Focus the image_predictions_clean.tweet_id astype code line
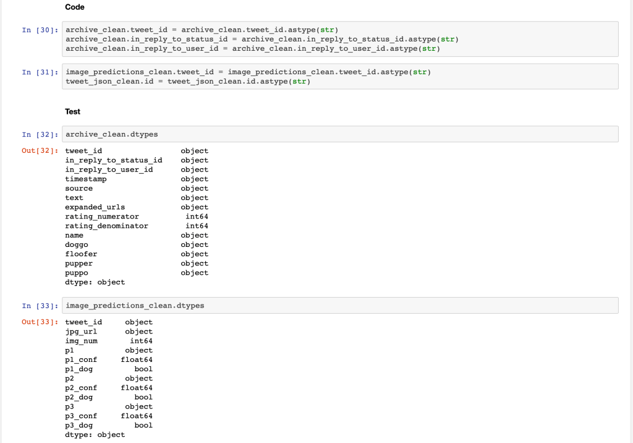The height and width of the screenshot is (443, 633). [247, 72]
